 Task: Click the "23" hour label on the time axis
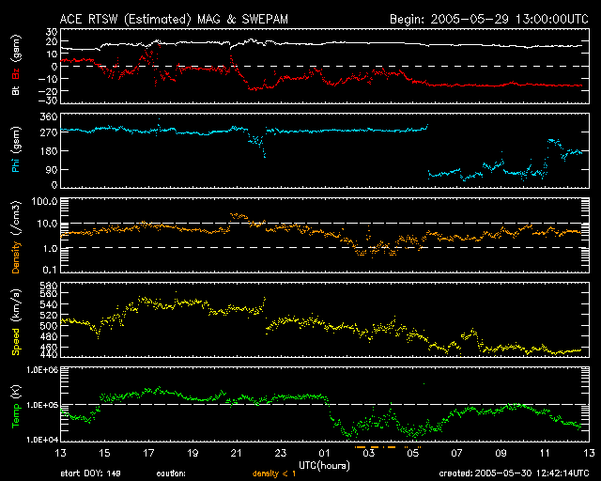[280, 453]
